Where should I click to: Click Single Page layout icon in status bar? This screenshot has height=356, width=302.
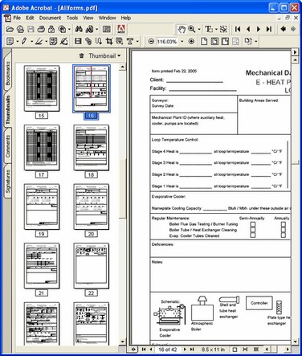[235, 350]
